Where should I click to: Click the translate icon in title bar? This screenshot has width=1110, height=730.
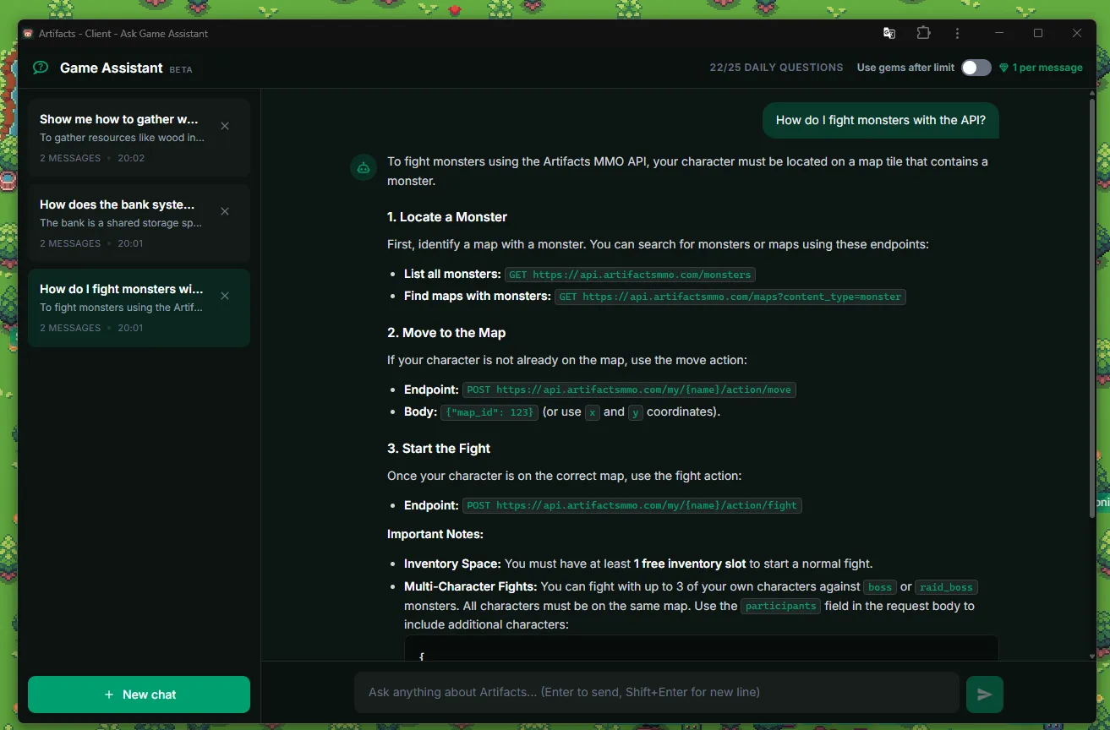click(x=889, y=33)
